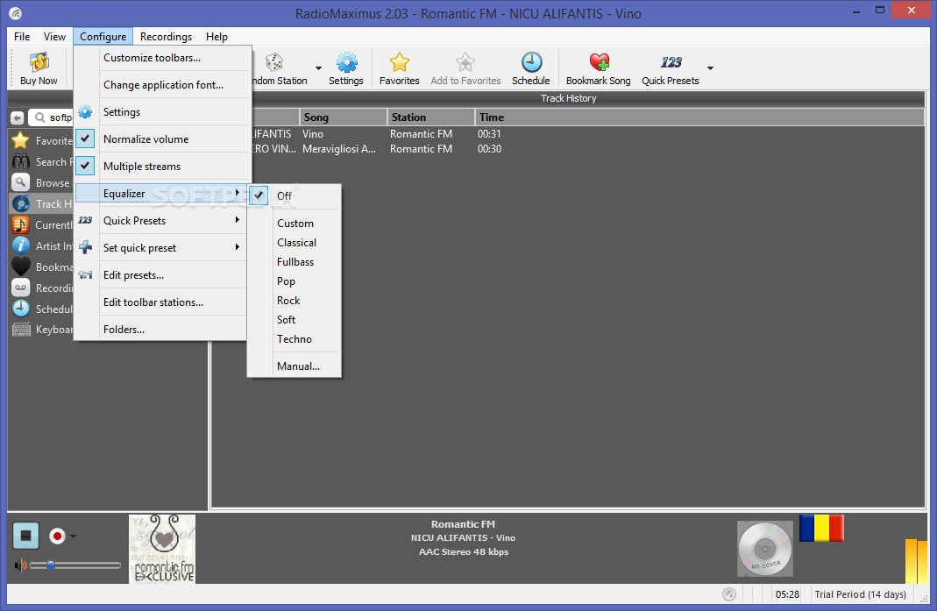Stop playback with the stop button
Viewport: 937px width, 611px height.
click(x=25, y=535)
